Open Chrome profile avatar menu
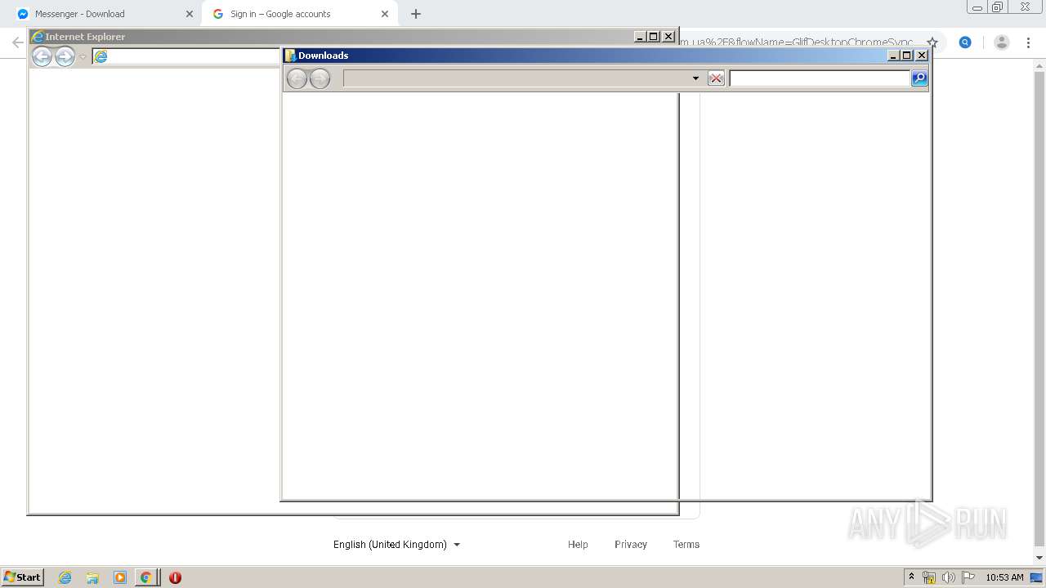1046x588 pixels. pyautogui.click(x=1002, y=42)
